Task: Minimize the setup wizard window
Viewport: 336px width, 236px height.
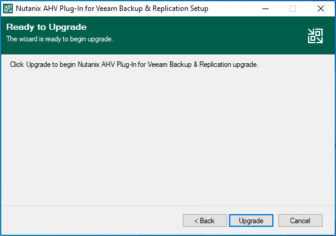Action: point(266,9)
